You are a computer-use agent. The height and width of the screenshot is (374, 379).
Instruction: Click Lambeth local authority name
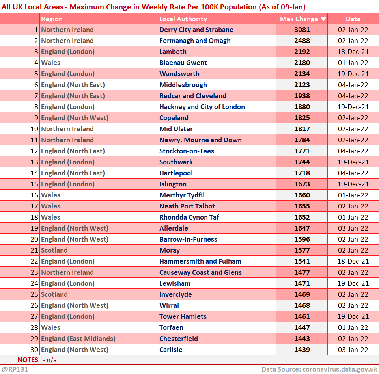[x=173, y=52]
